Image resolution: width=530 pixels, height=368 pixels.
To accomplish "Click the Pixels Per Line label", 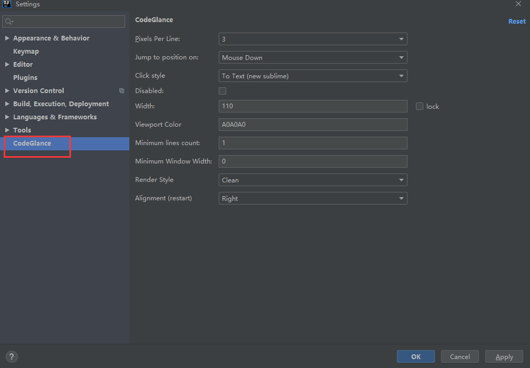I will point(158,39).
